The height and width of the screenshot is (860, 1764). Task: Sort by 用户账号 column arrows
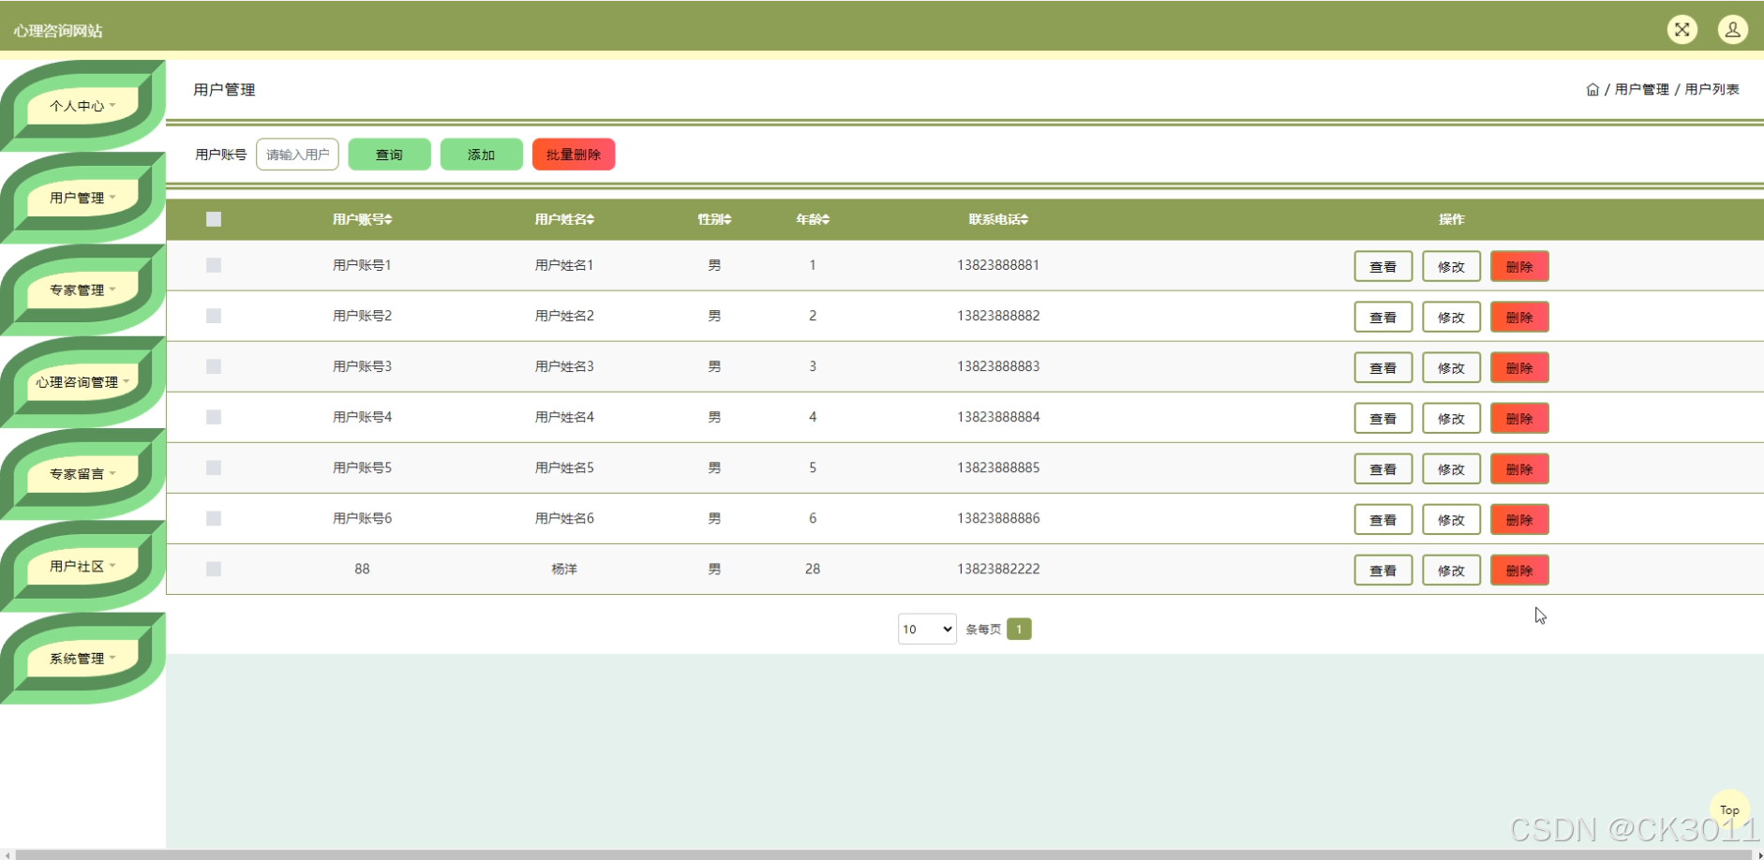click(x=388, y=219)
